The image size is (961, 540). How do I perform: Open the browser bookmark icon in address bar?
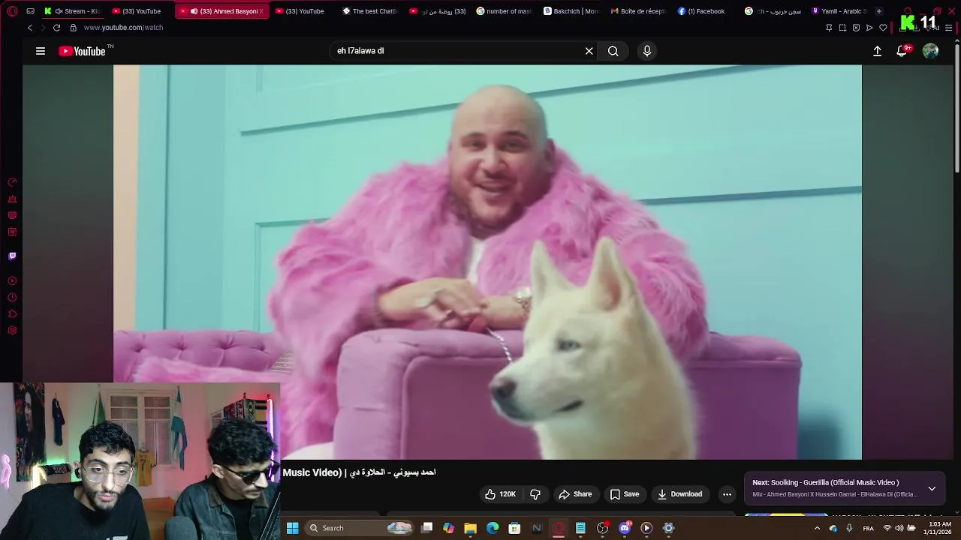883,28
